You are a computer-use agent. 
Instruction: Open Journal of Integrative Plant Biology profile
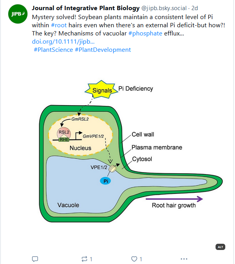(86, 8)
